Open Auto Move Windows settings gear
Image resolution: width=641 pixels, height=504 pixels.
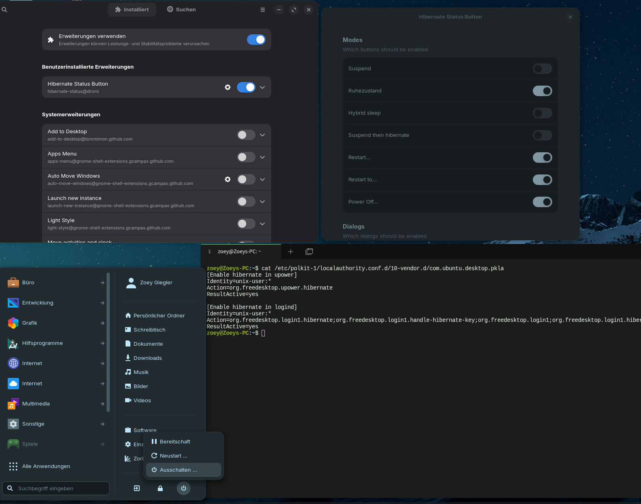[x=228, y=179]
